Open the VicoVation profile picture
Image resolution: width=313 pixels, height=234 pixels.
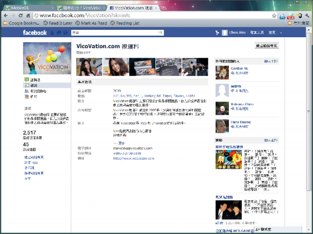pos(47,58)
